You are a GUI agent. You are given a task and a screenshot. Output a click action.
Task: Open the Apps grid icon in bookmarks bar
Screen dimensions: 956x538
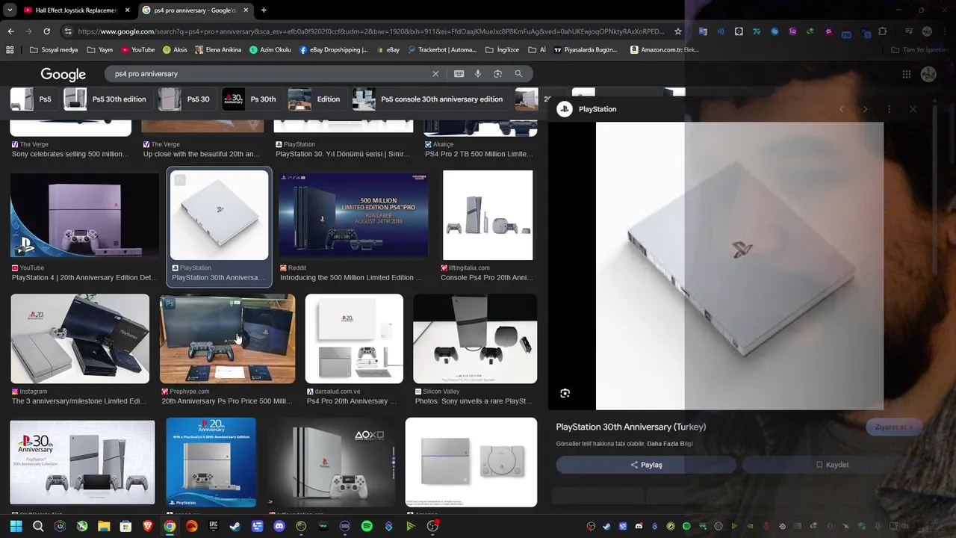click(x=10, y=50)
